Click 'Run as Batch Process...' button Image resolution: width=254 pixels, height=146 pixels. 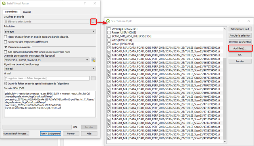(x=16, y=134)
